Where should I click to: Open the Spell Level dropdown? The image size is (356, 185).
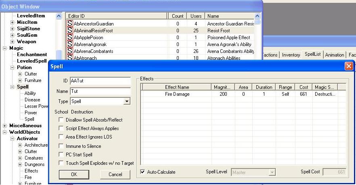coord(272,172)
